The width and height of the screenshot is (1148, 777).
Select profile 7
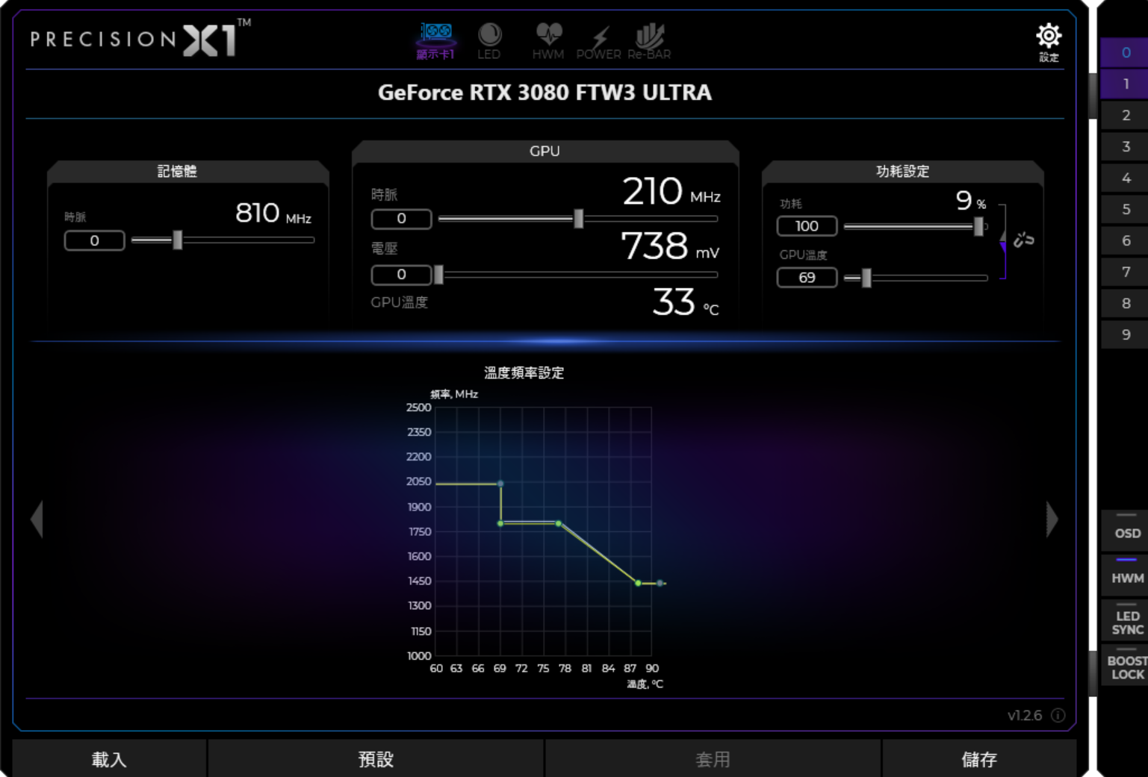[1126, 272]
